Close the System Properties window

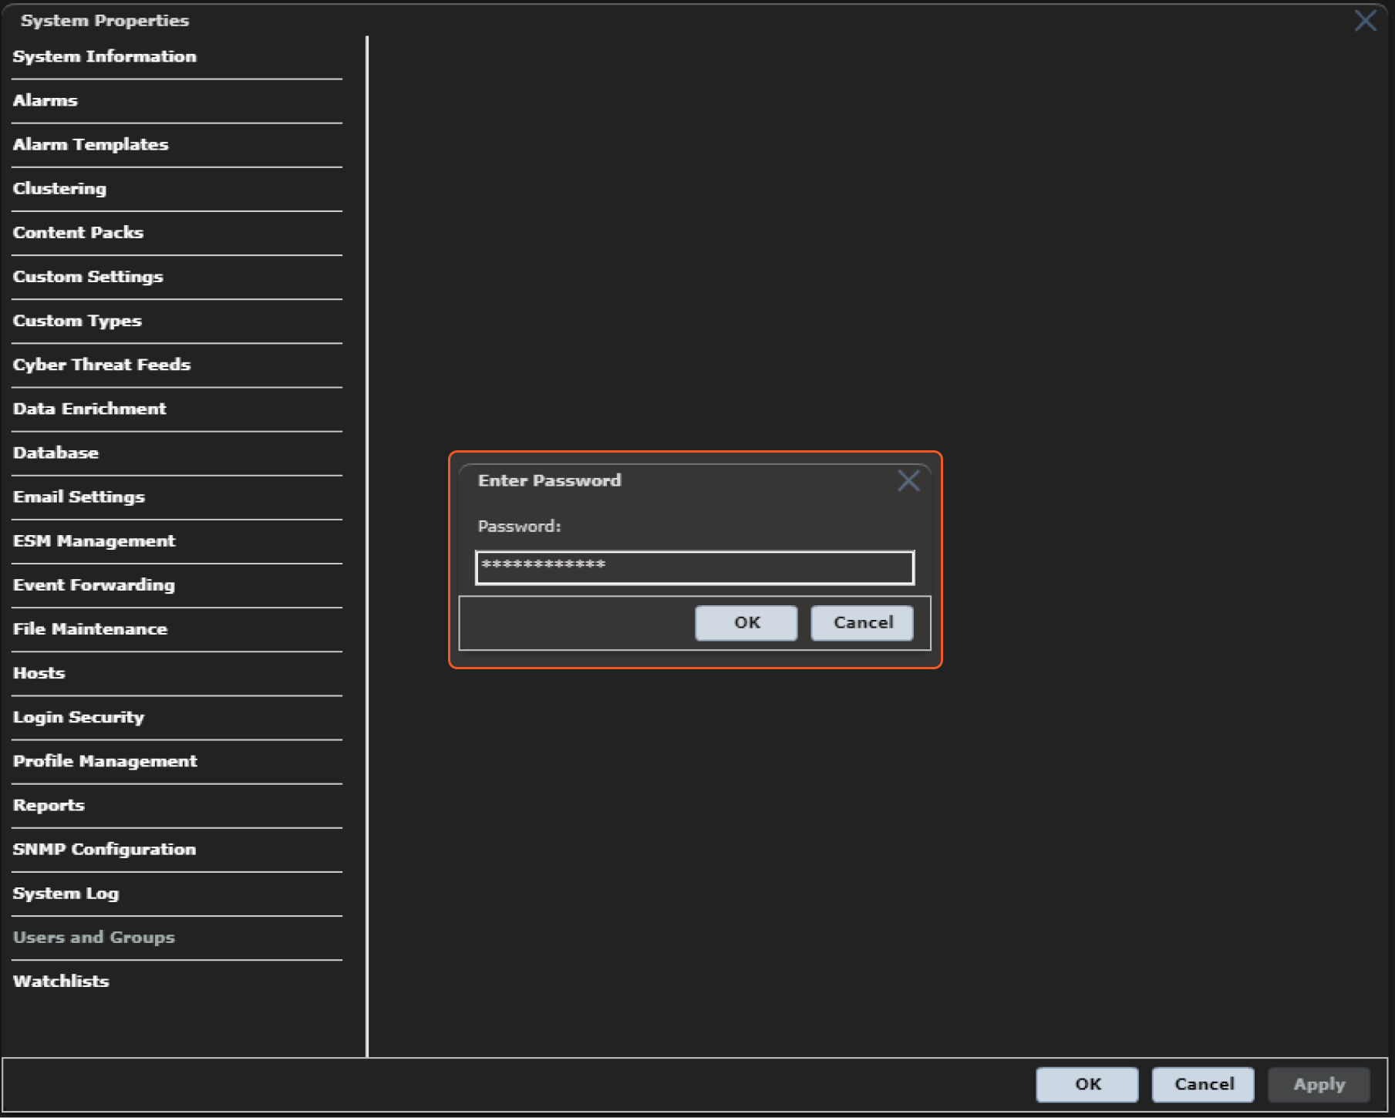tap(1365, 21)
